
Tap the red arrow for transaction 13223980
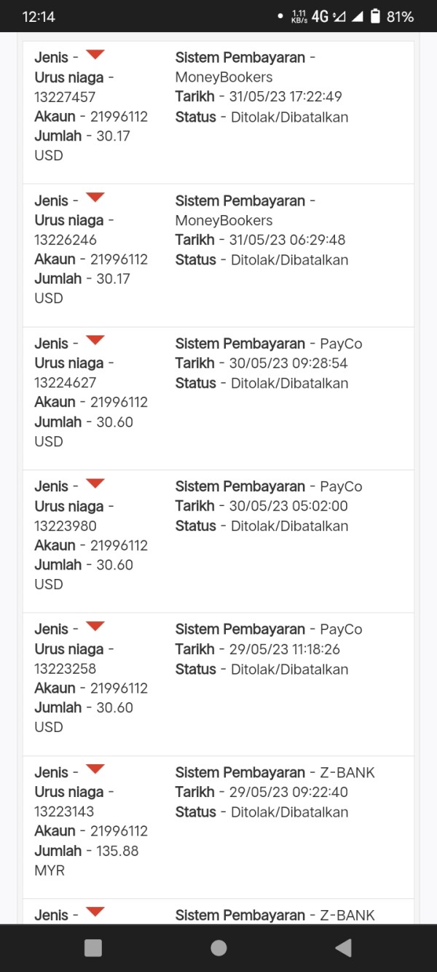(x=95, y=483)
